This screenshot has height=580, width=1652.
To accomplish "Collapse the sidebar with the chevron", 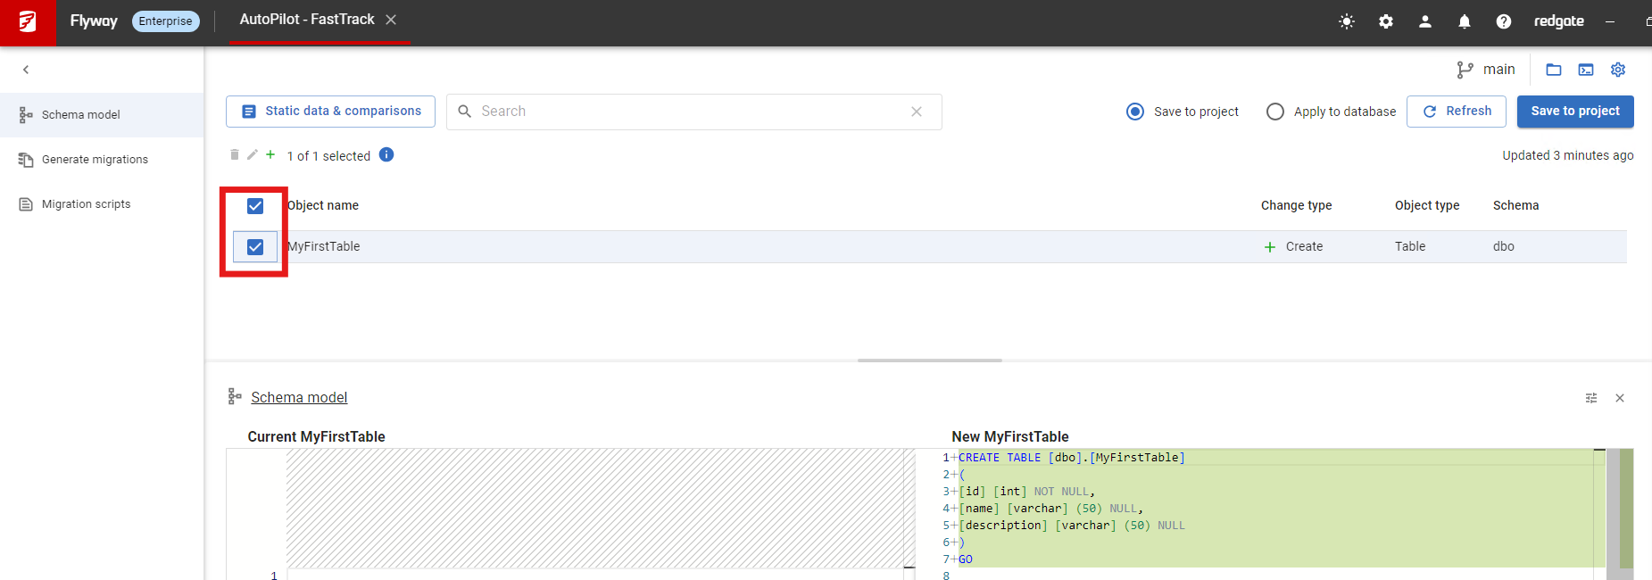I will 26,70.
